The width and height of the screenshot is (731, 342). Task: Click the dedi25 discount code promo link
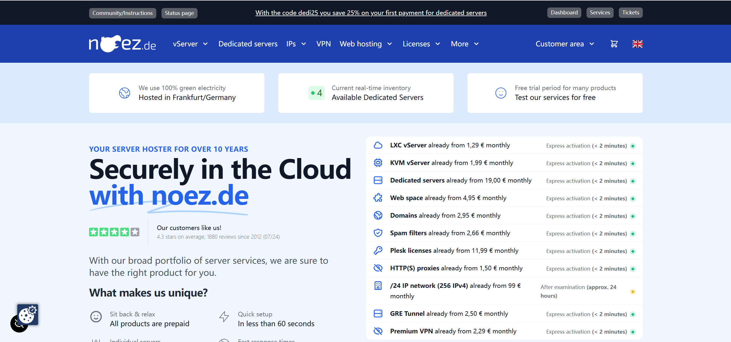coord(371,13)
